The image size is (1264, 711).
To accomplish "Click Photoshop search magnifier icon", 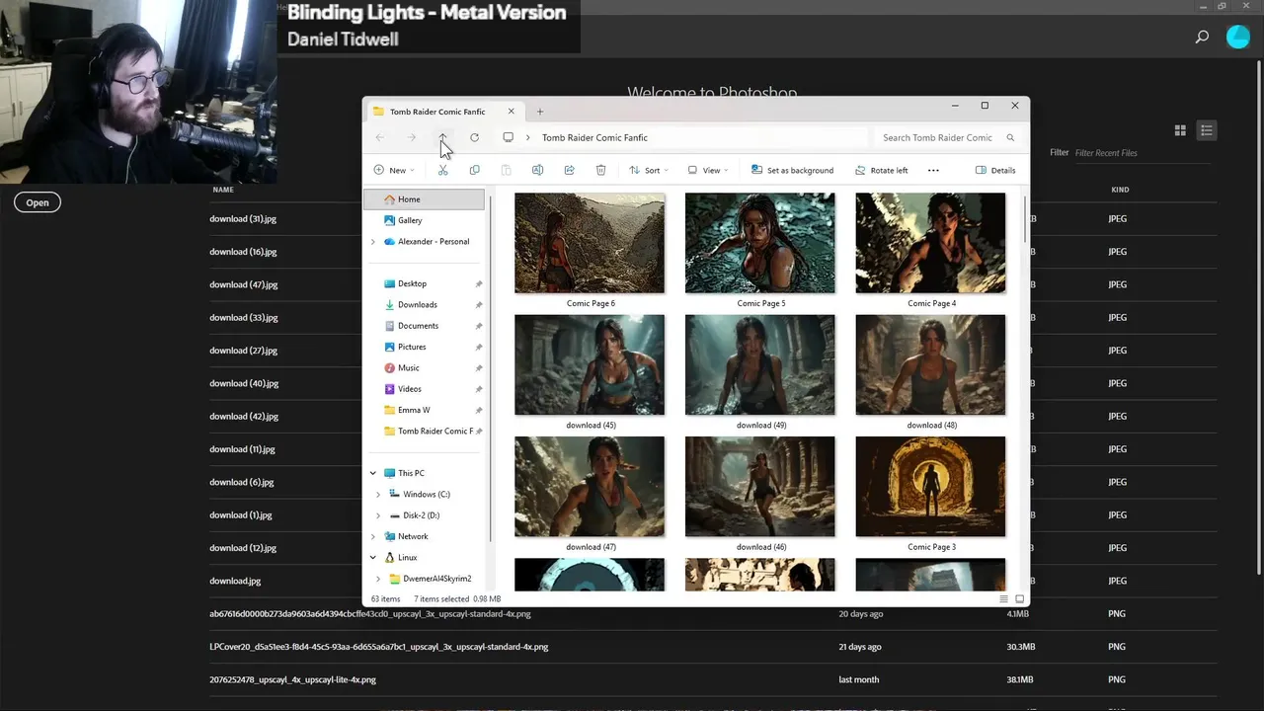I will [x=1202, y=38].
